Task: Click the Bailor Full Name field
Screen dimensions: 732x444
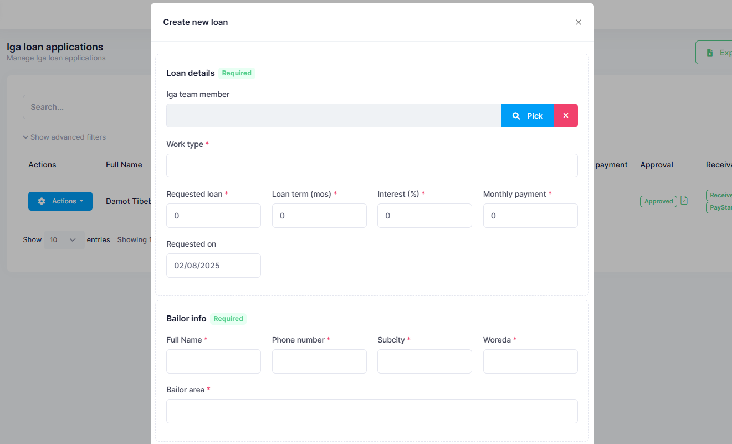Action: tap(213, 361)
